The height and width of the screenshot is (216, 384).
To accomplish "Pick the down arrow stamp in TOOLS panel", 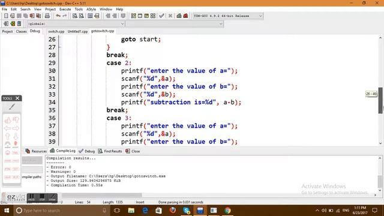I will pyautogui.click(x=16, y=136).
